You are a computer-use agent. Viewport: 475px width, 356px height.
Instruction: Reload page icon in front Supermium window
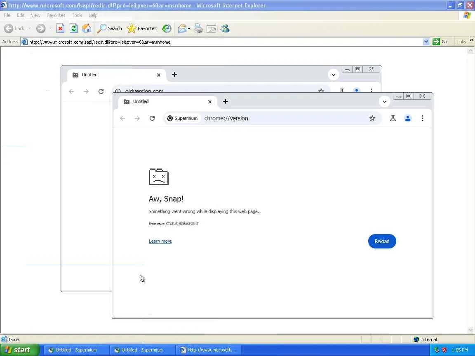152,118
